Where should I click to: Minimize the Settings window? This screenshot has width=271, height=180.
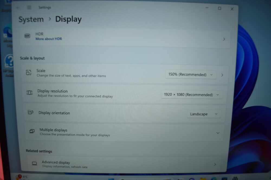[x=207, y=8]
